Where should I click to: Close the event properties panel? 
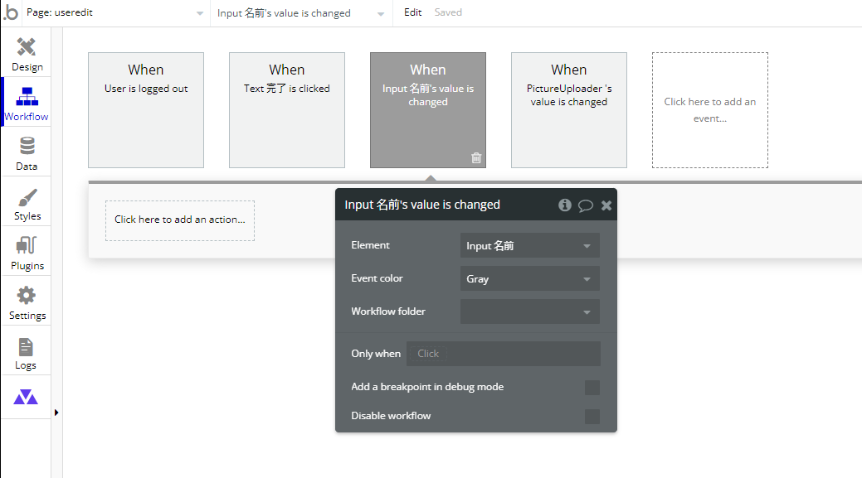coord(606,205)
